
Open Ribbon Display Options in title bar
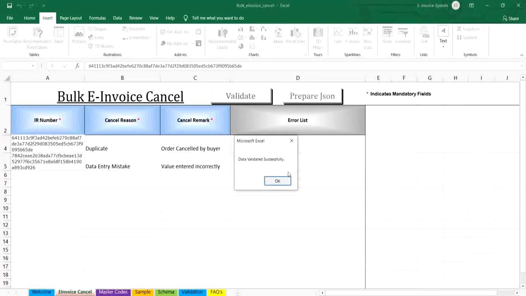471,5
